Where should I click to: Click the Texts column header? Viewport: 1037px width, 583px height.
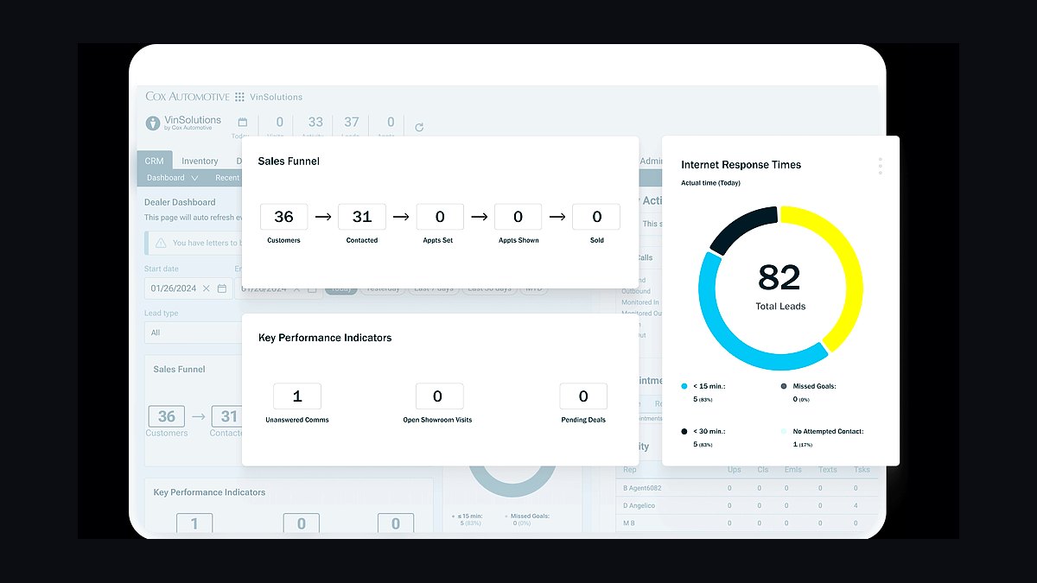click(x=827, y=470)
